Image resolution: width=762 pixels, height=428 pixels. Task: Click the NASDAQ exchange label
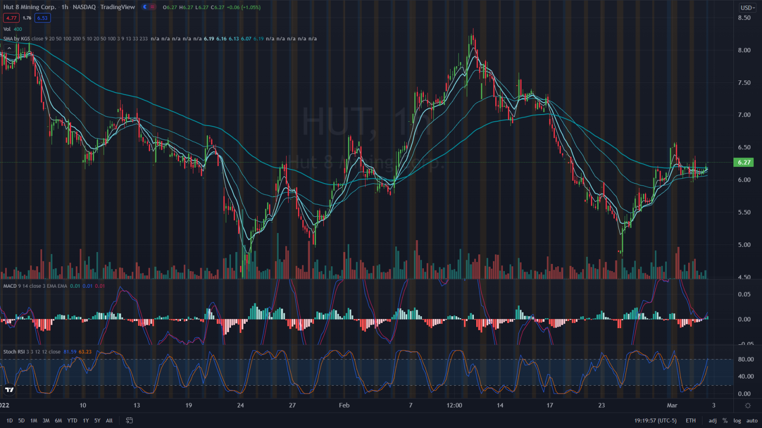[x=84, y=7]
